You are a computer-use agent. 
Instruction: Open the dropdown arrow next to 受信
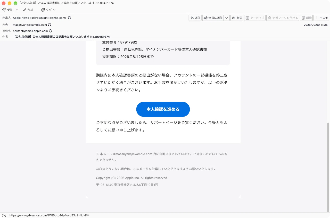pyautogui.click(x=17, y=10)
